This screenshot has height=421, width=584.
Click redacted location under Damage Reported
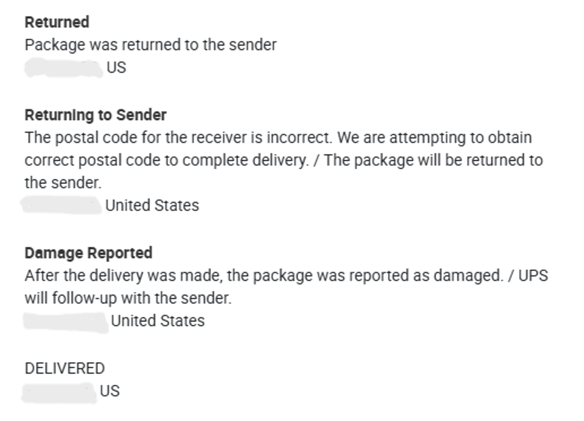pyautogui.click(x=66, y=322)
